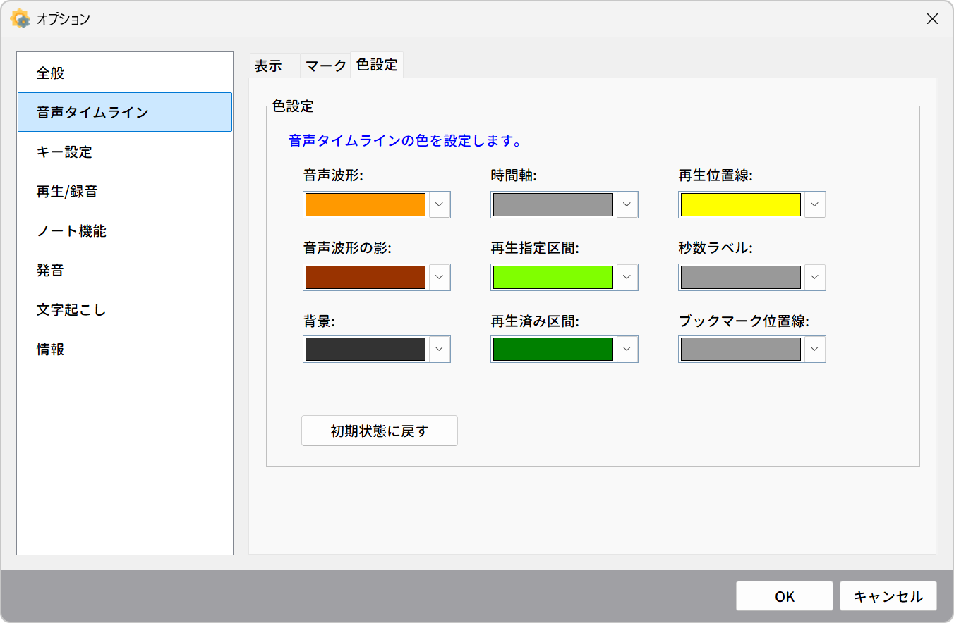This screenshot has height=623, width=954.
Task: Click the dark 背景 color swatch
Action: pos(366,350)
